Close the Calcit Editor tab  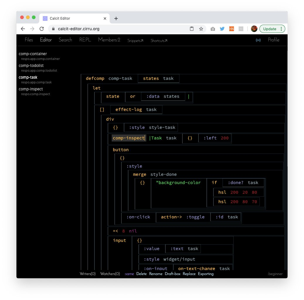[x=105, y=18]
